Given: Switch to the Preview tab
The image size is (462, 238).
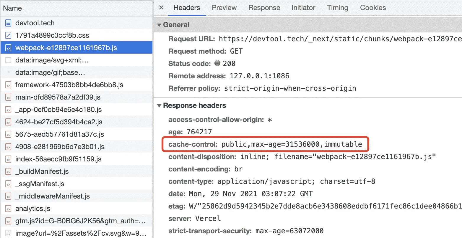Looking at the screenshot, I should [224, 8].
